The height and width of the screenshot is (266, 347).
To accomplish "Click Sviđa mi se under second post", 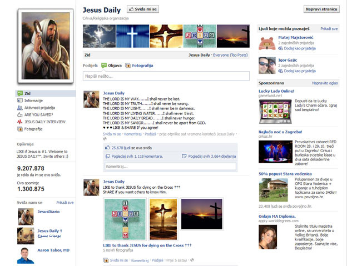I will [x=119, y=260].
